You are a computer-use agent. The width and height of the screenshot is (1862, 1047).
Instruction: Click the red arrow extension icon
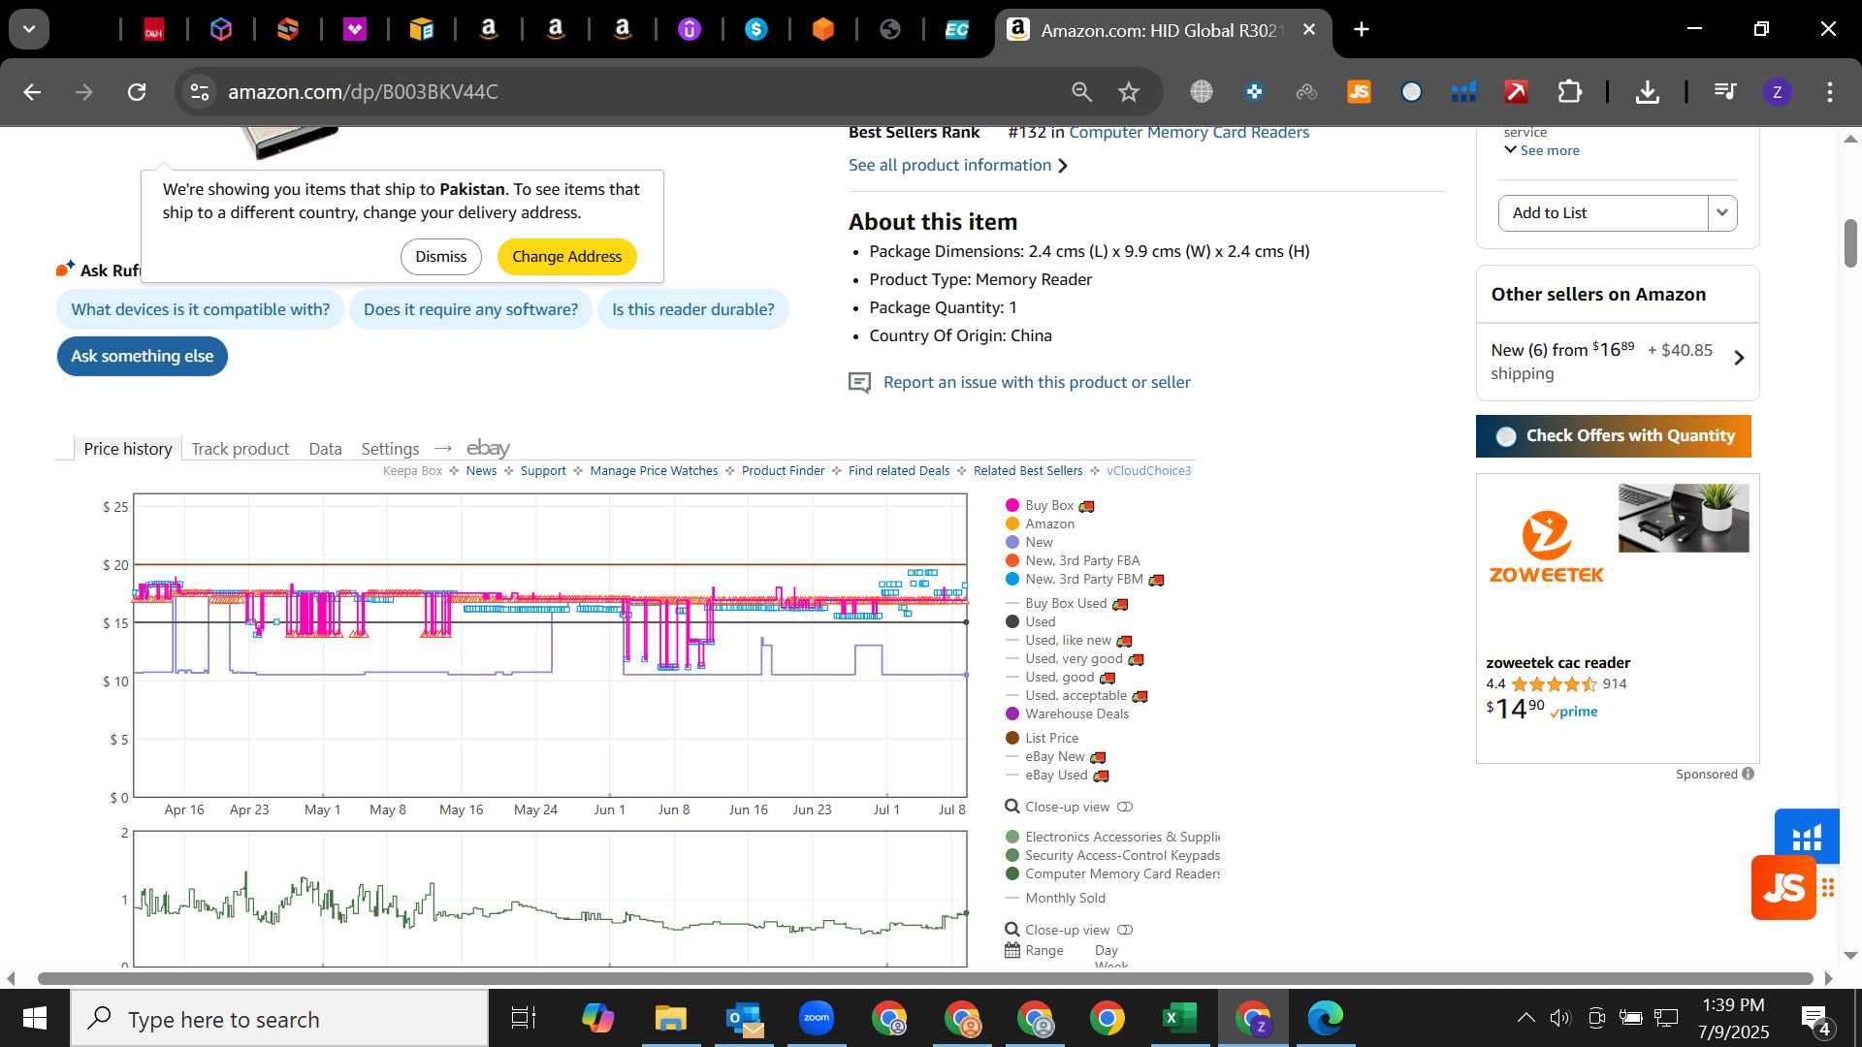click(x=1516, y=92)
